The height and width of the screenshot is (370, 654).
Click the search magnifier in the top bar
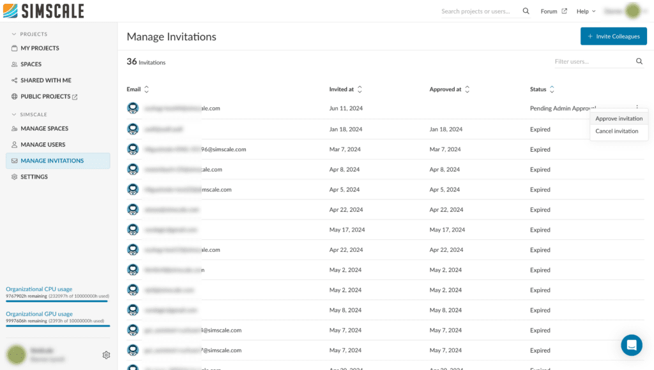click(x=525, y=11)
